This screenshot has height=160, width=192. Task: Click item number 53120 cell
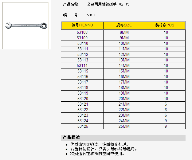[82, 99]
